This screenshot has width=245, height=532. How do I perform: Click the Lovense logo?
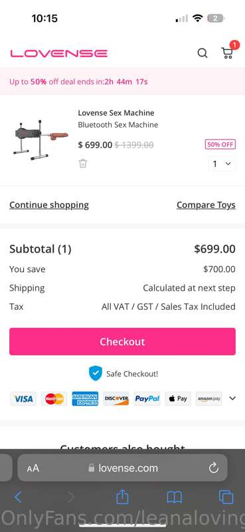pos(58,53)
